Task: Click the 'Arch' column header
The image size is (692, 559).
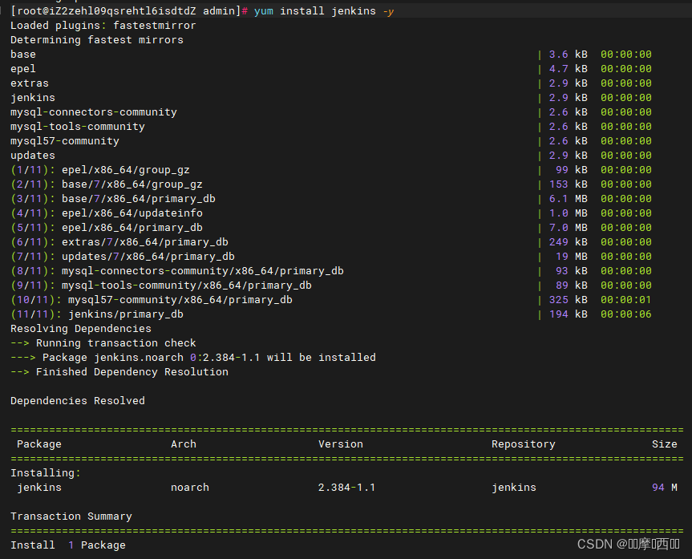Action: (x=184, y=444)
